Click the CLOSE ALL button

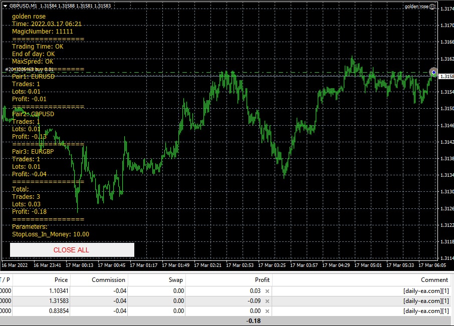point(72,250)
